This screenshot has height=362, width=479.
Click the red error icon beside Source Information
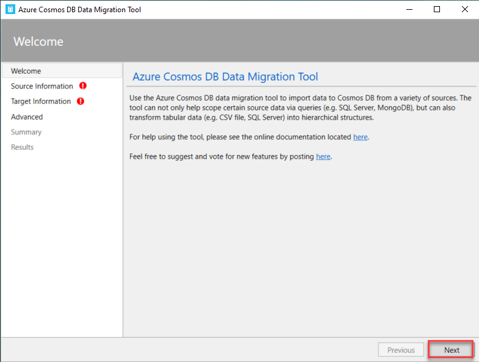click(83, 86)
